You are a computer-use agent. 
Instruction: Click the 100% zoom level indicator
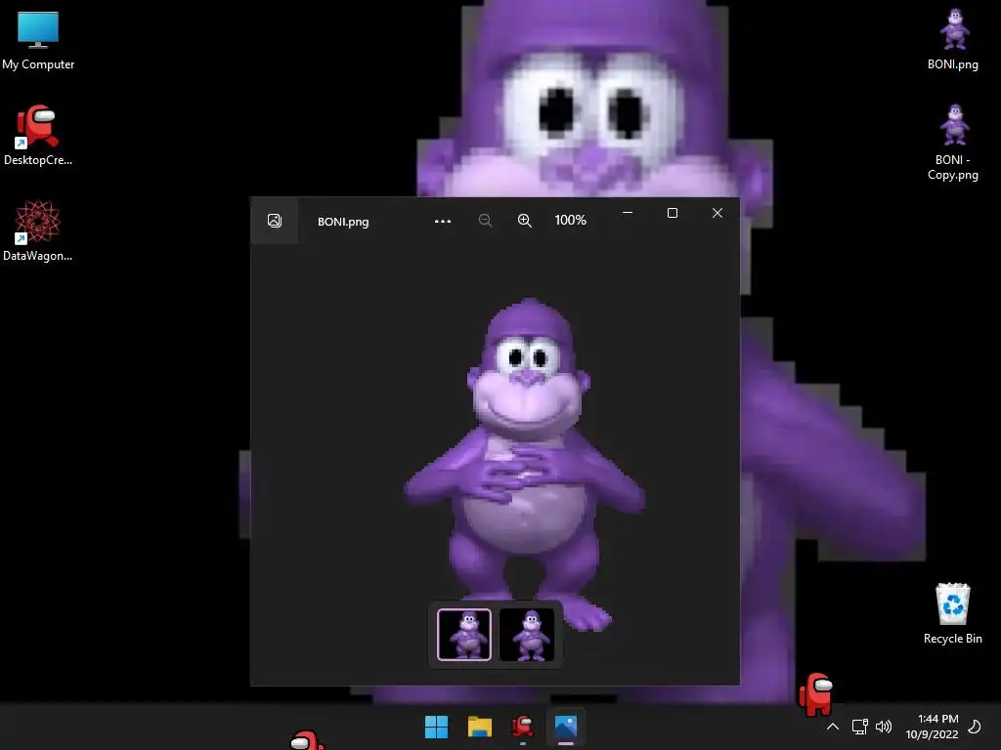[570, 220]
